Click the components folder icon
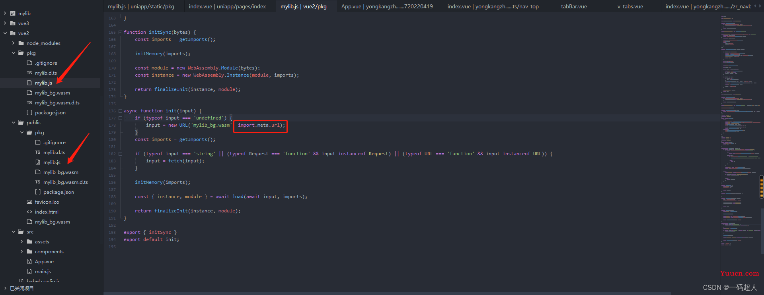The width and height of the screenshot is (764, 295). [29, 251]
